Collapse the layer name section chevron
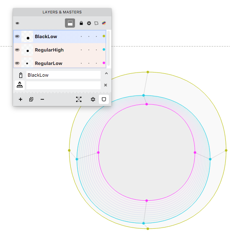 pyautogui.click(x=106, y=73)
